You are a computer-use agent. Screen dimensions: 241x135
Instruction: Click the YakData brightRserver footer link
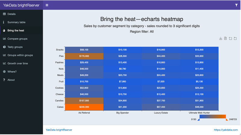59,130
